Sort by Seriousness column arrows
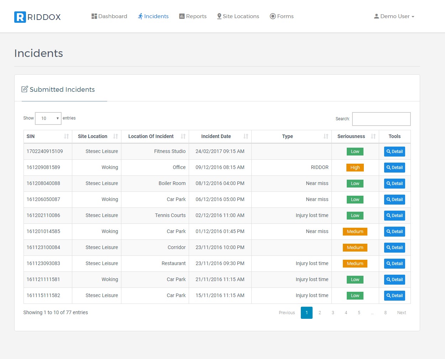The width and height of the screenshot is (445, 359). coord(373,136)
